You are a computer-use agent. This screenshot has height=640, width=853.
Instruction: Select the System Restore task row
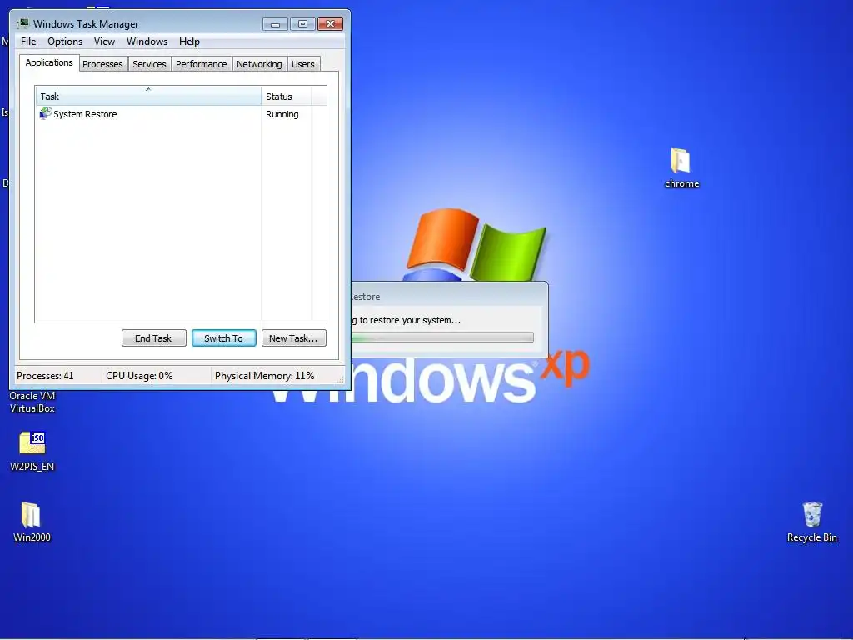click(x=181, y=113)
